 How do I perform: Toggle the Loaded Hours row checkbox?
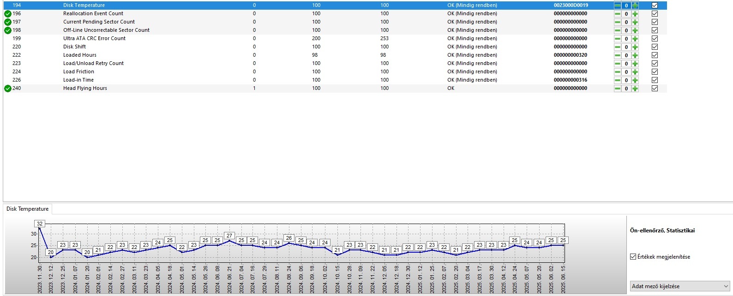pos(655,55)
